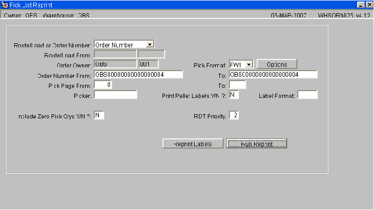
Task: Minimize the Pick List Reprint window
Action: [361, 5]
